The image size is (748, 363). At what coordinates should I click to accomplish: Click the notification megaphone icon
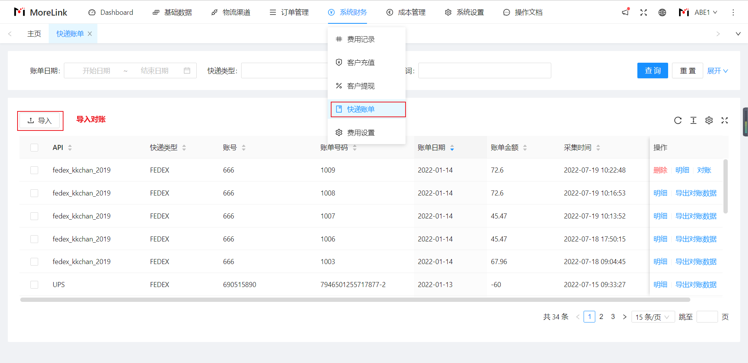click(625, 12)
